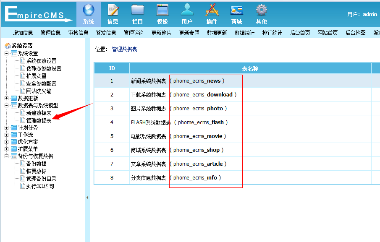The image size is (380, 242).
Task: Open 排行统计 in the menu bar
Action: click(x=272, y=33)
